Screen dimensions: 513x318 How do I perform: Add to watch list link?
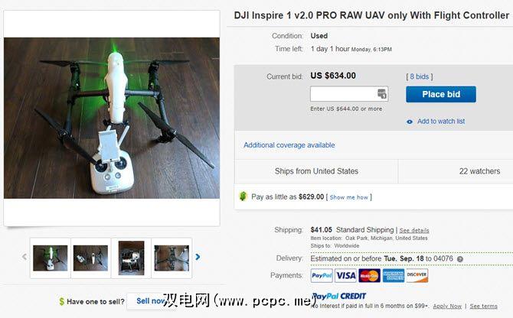(x=441, y=121)
